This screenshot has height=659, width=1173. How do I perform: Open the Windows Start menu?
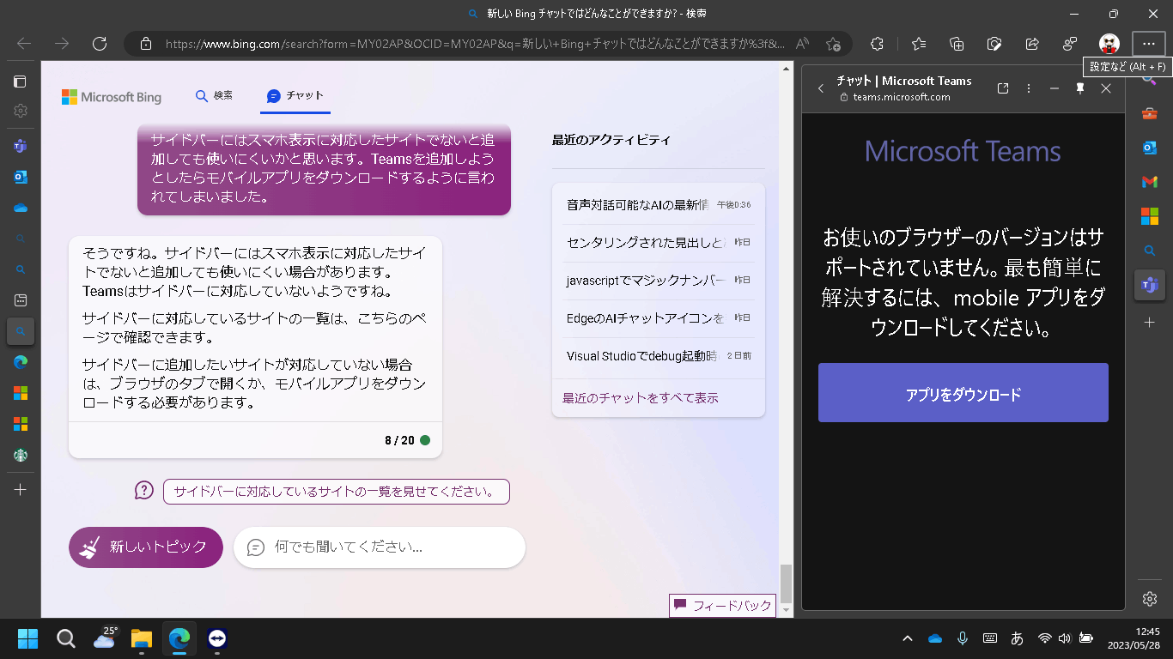point(27,638)
